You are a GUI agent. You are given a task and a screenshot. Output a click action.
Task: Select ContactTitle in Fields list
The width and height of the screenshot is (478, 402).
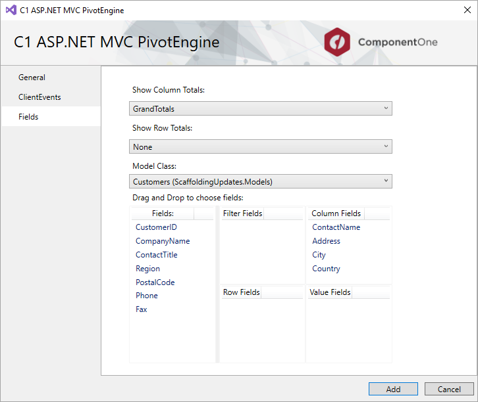pyautogui.click(x=157, y=254)
